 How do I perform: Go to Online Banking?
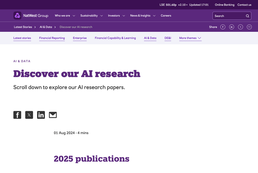click(x=224, y=5)
